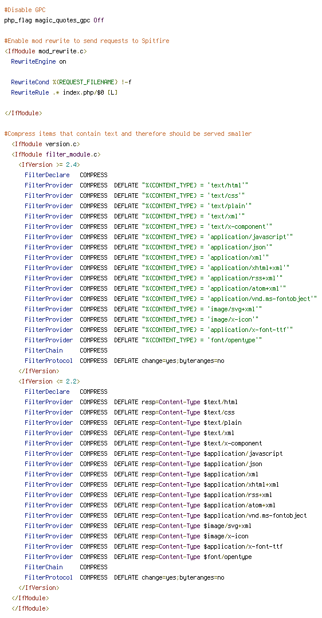Click 'index.php/$0' in the RewriteRule line
Screen dimensions: 322x618
coord(83,92)
